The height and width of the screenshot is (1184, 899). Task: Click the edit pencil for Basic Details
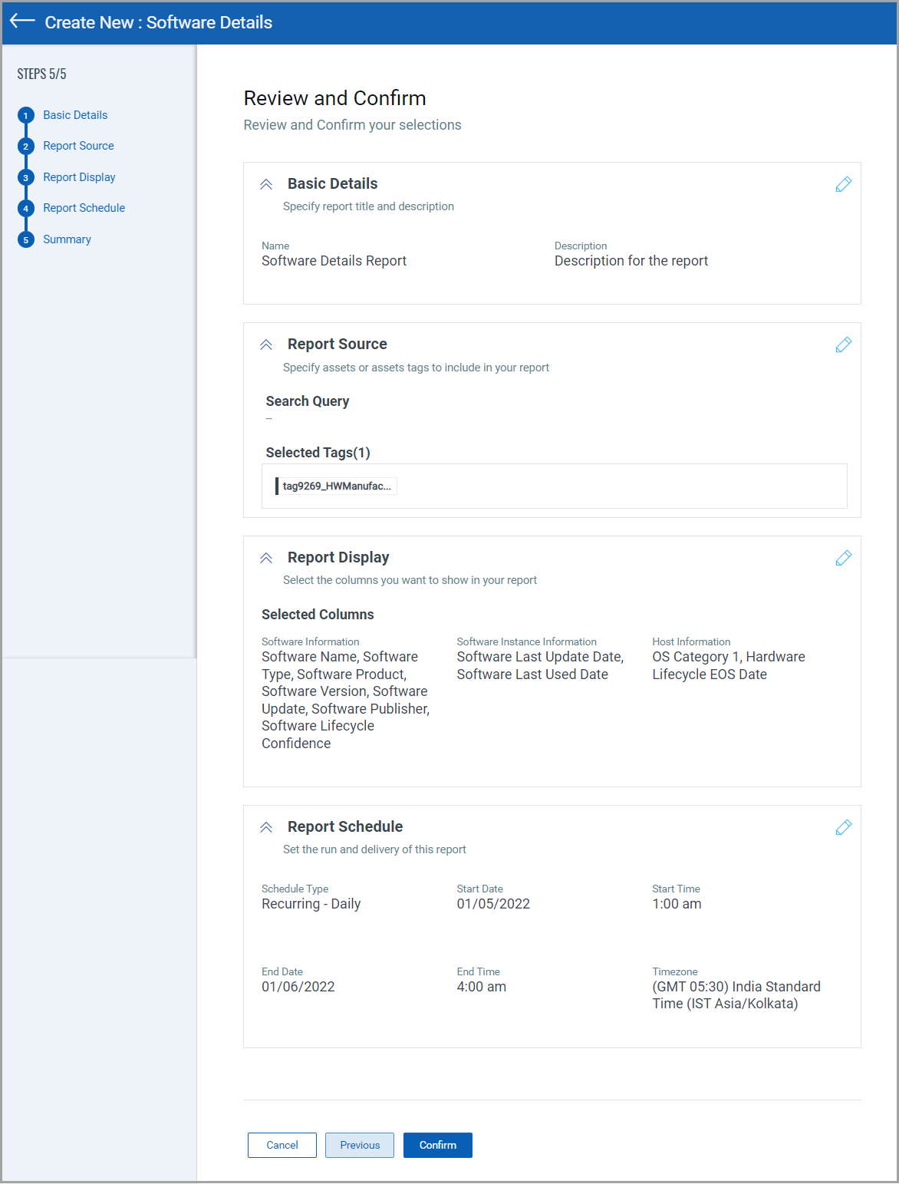coord(843,184)
